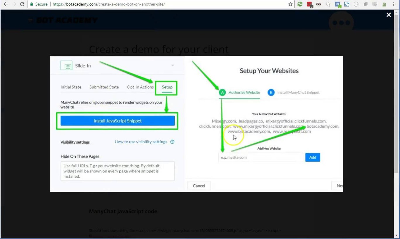Open the red LastPass extension icon
The width and height of the screenshot is (400, 239).
309,4
